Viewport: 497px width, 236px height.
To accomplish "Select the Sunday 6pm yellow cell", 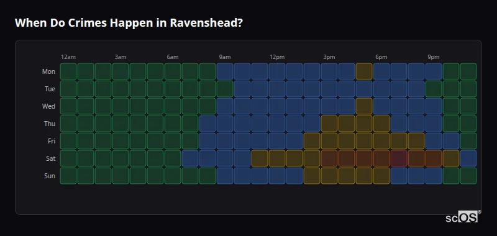I will coord(381,176).
